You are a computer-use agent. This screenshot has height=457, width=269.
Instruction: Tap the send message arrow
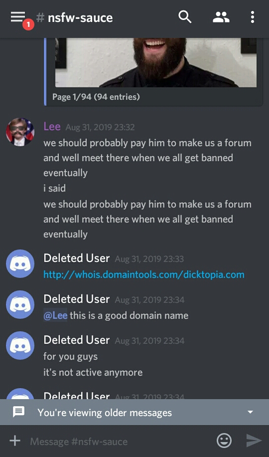click(254, 441)
